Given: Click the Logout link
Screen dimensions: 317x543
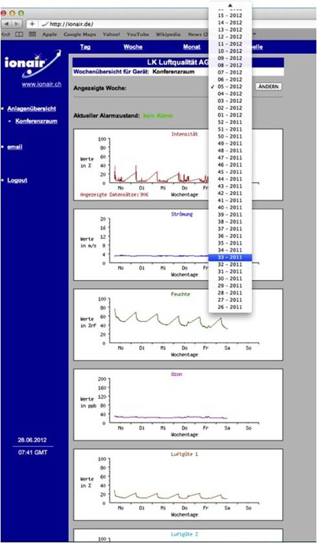Looking at the screenshot, I should click(x=17, y=180).
